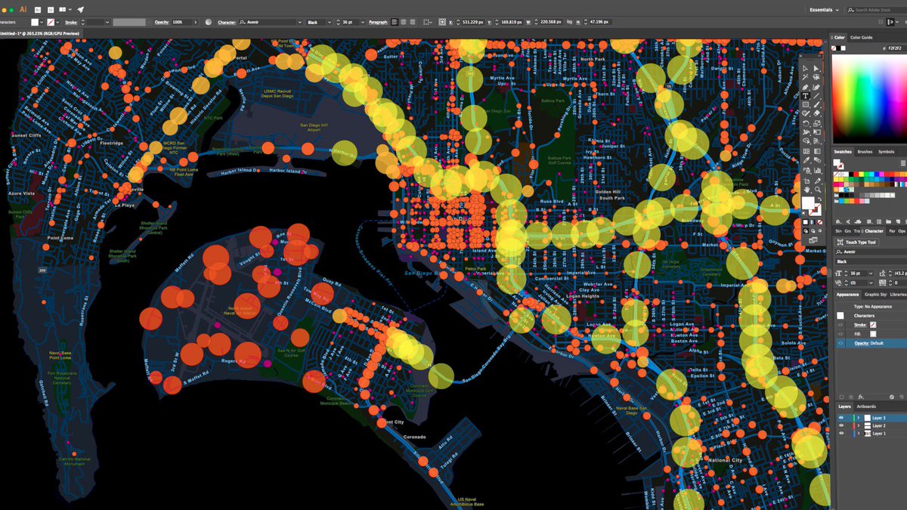Viewport: 907px width, 510px height.
Task: Select the Zoom tool
Action: tap(816, 190)
